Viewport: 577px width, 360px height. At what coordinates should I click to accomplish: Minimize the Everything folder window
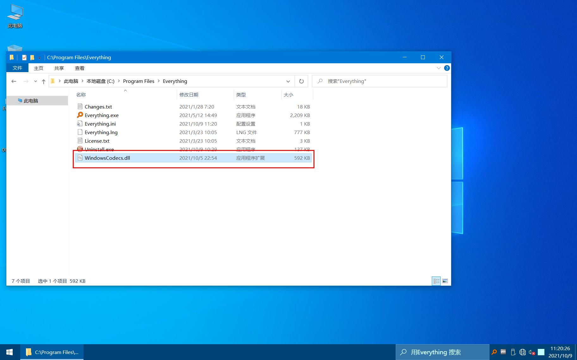coord(405,57)
